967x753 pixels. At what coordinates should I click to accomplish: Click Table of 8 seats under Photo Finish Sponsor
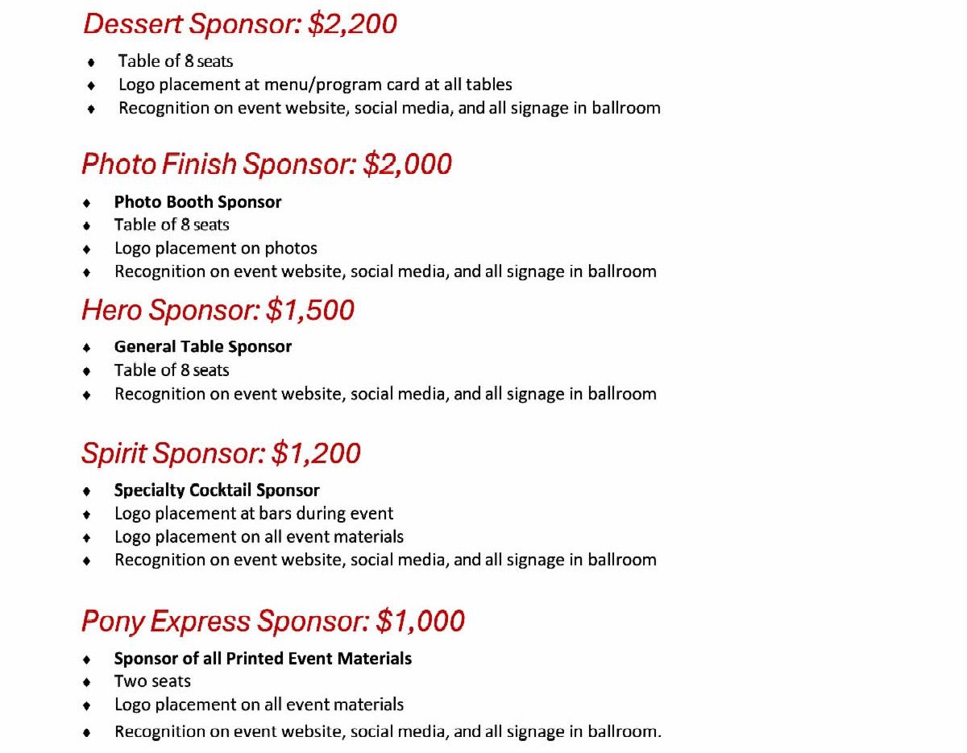[x=172, y=225]
